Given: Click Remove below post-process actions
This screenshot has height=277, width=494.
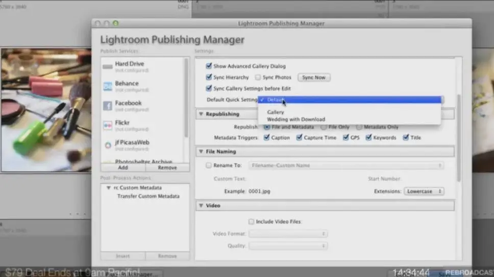Looking at the screenshot, I should 167,256.
